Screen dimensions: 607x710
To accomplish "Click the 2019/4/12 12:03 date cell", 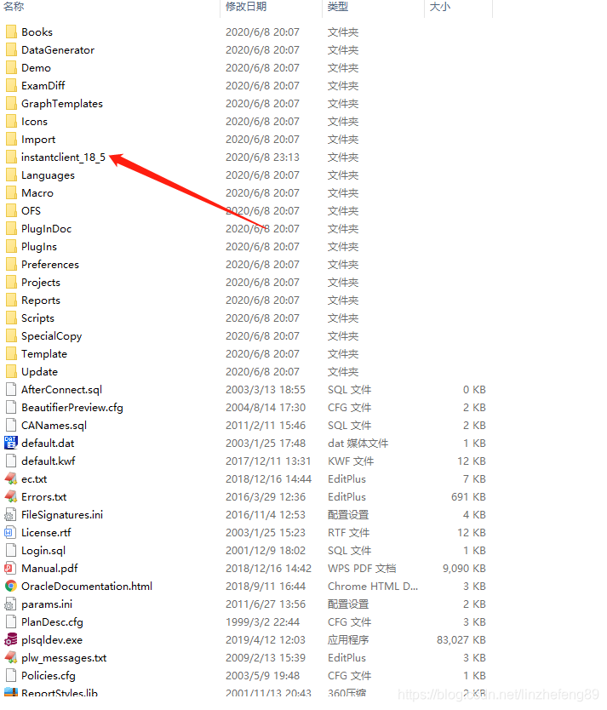I will pyautogui.click(x=266, y=640).
